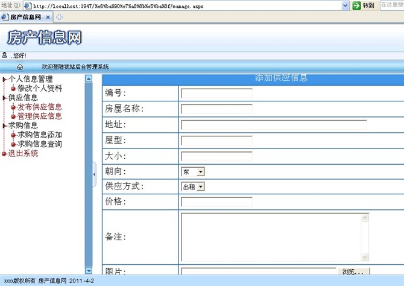Click red bullet icon beside 求购信息查询

click(13, 144)
